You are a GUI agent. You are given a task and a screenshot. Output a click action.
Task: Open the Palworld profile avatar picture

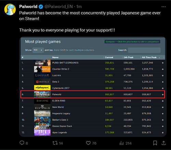(10, 10)
